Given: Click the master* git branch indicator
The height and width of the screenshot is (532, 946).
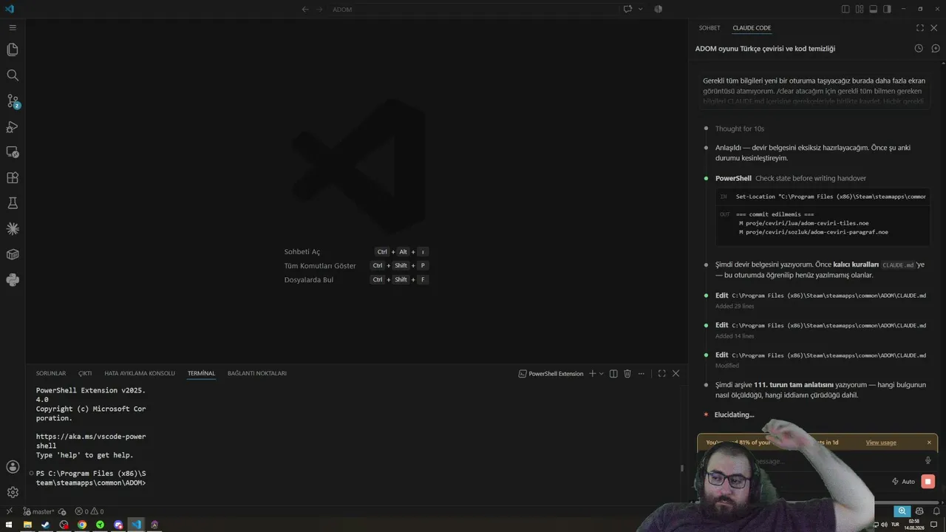Looking at the screenshot, I should coord(38,511).
